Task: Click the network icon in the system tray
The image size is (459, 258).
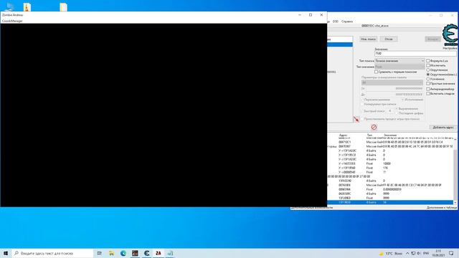Action: coord(413,253)
